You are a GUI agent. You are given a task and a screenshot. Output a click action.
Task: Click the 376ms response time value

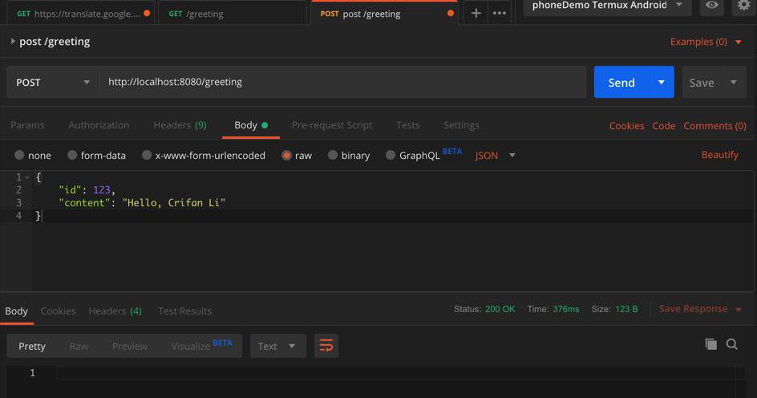566,309
